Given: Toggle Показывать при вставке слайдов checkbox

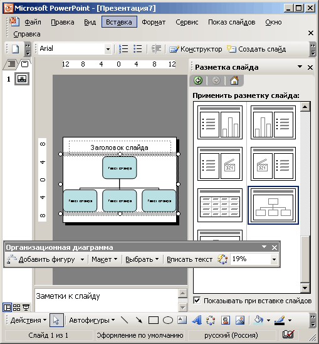Looking at the screenshot, I should click(x=197, y=300).
